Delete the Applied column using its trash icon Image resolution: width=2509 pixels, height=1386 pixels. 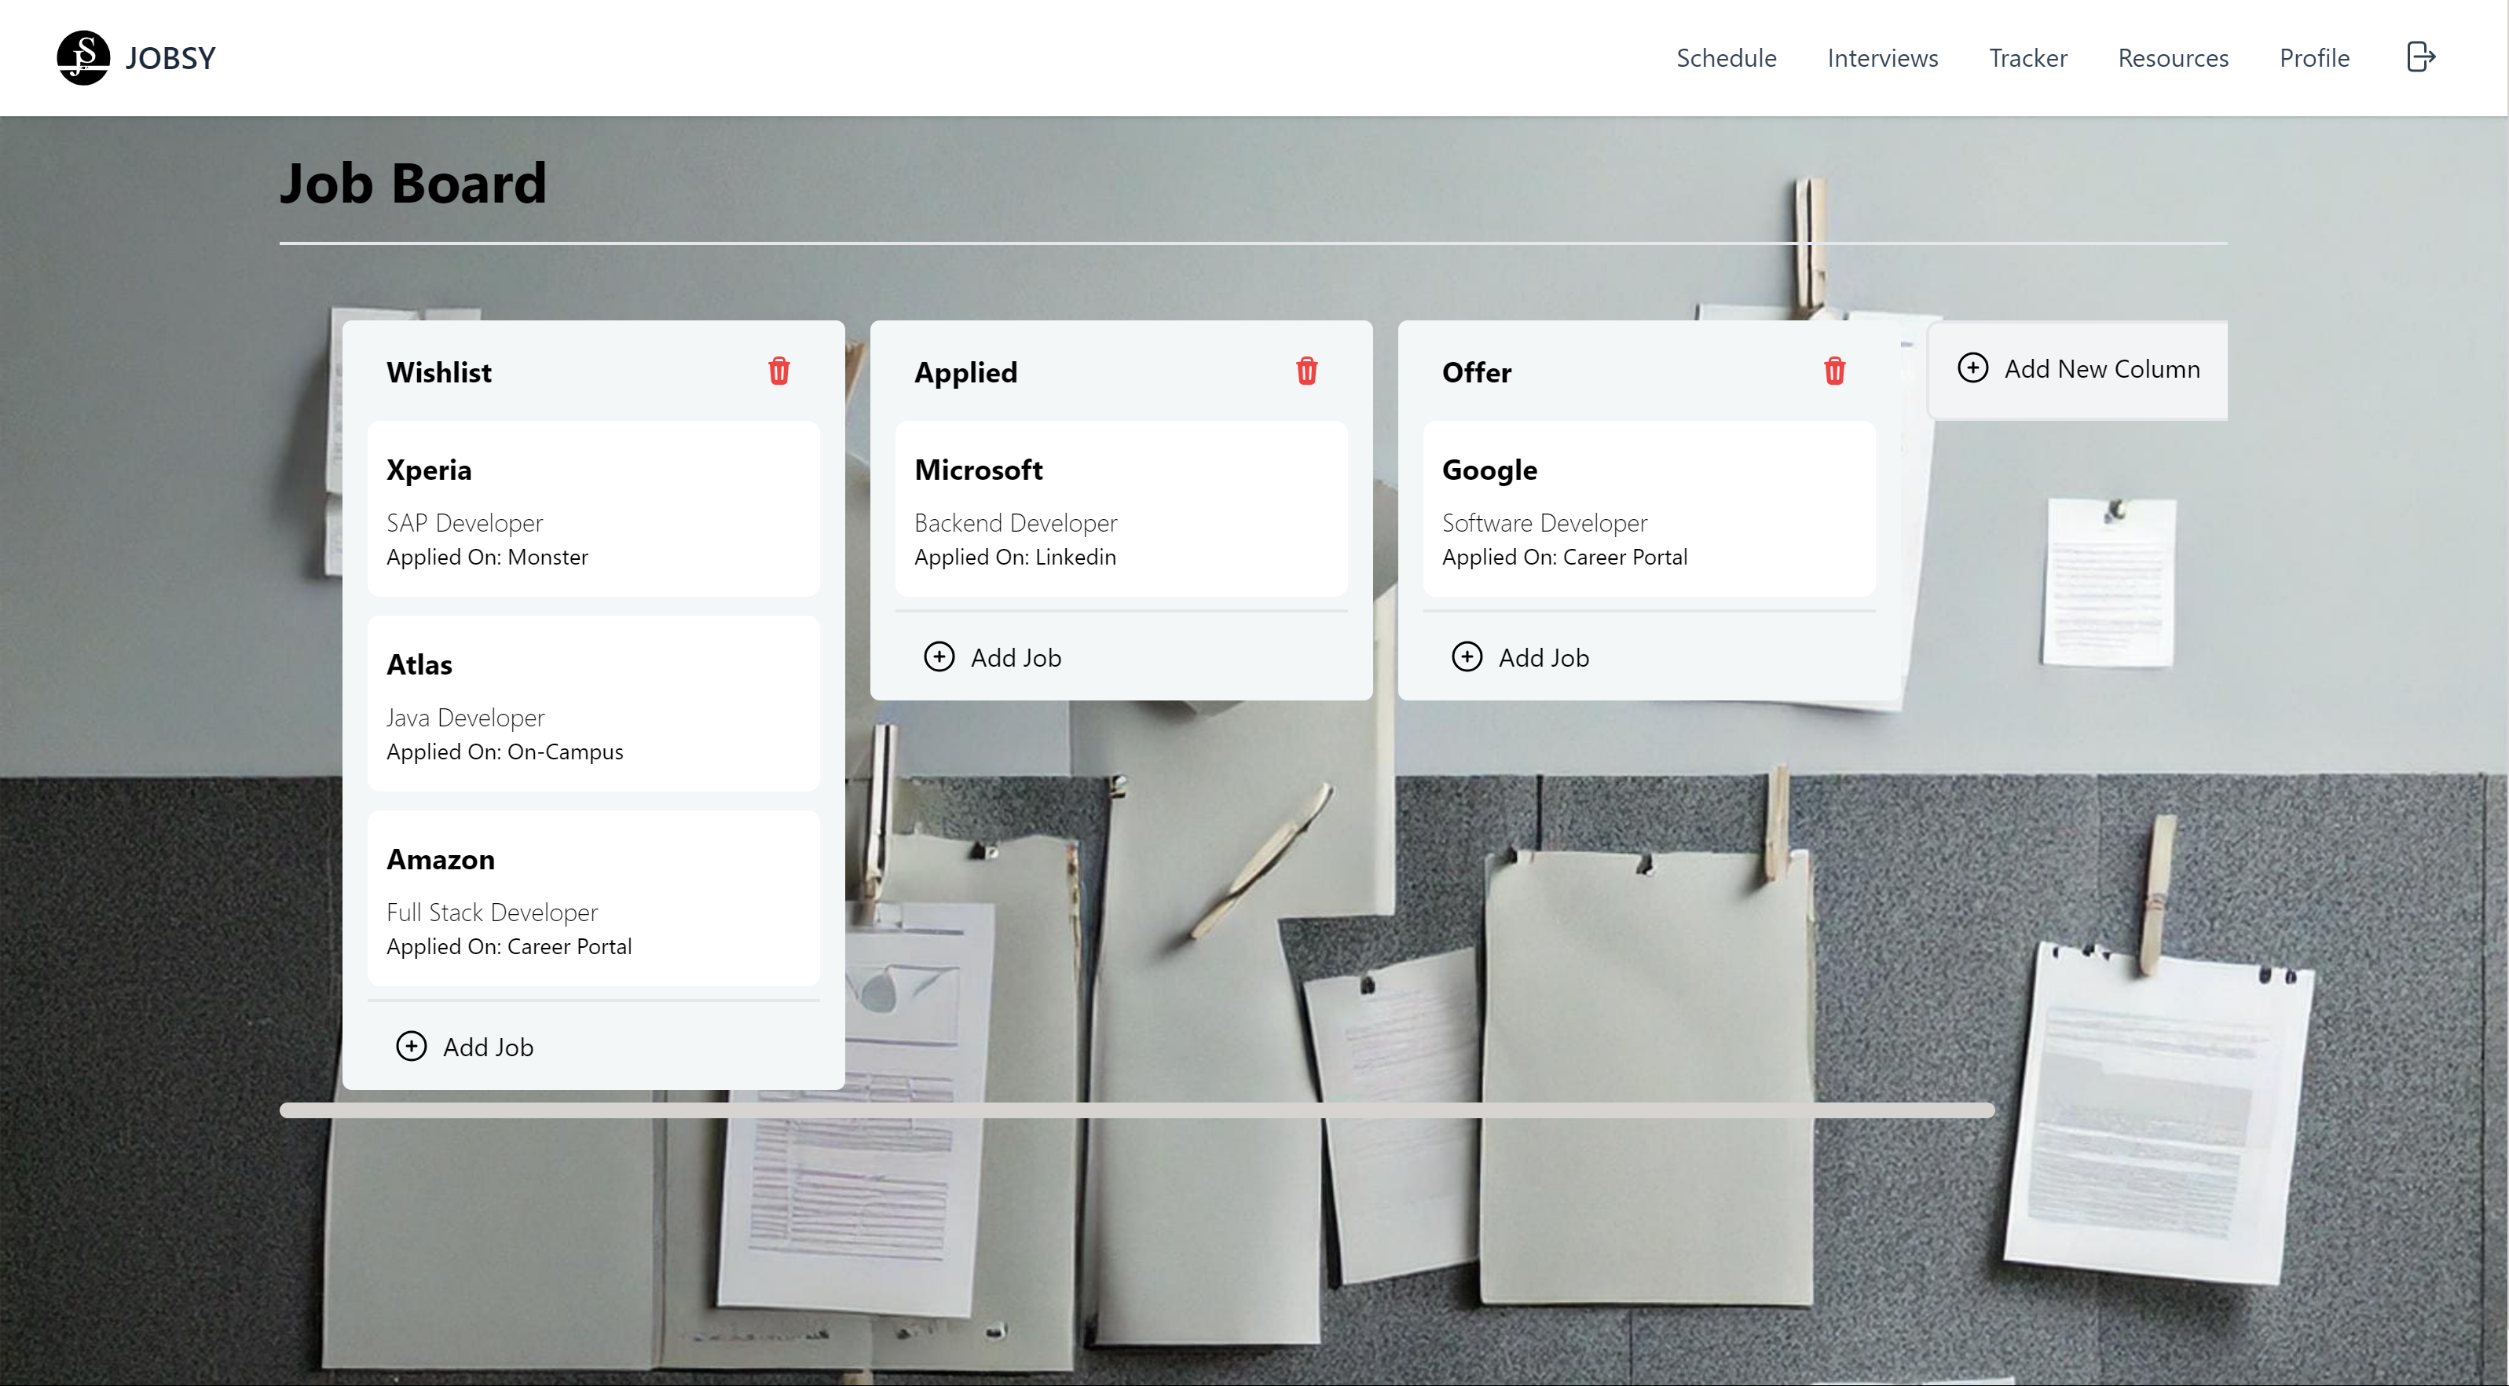pos(1306,371)
